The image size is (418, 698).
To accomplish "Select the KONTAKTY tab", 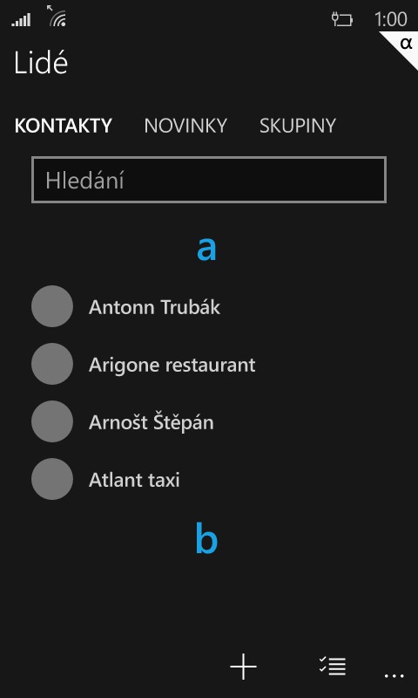I will 63,126.
